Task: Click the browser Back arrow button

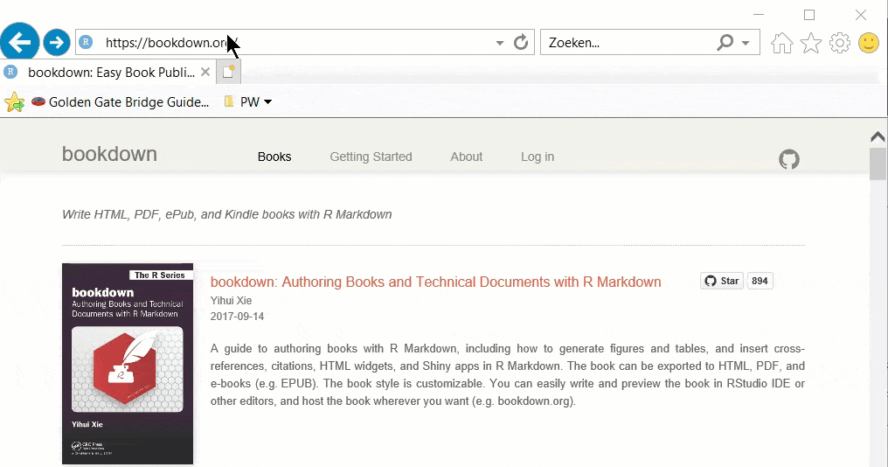Action: (x=19, y=41)
